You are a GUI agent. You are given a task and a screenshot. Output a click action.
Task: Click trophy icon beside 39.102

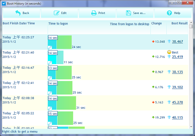tap(169, 87)
